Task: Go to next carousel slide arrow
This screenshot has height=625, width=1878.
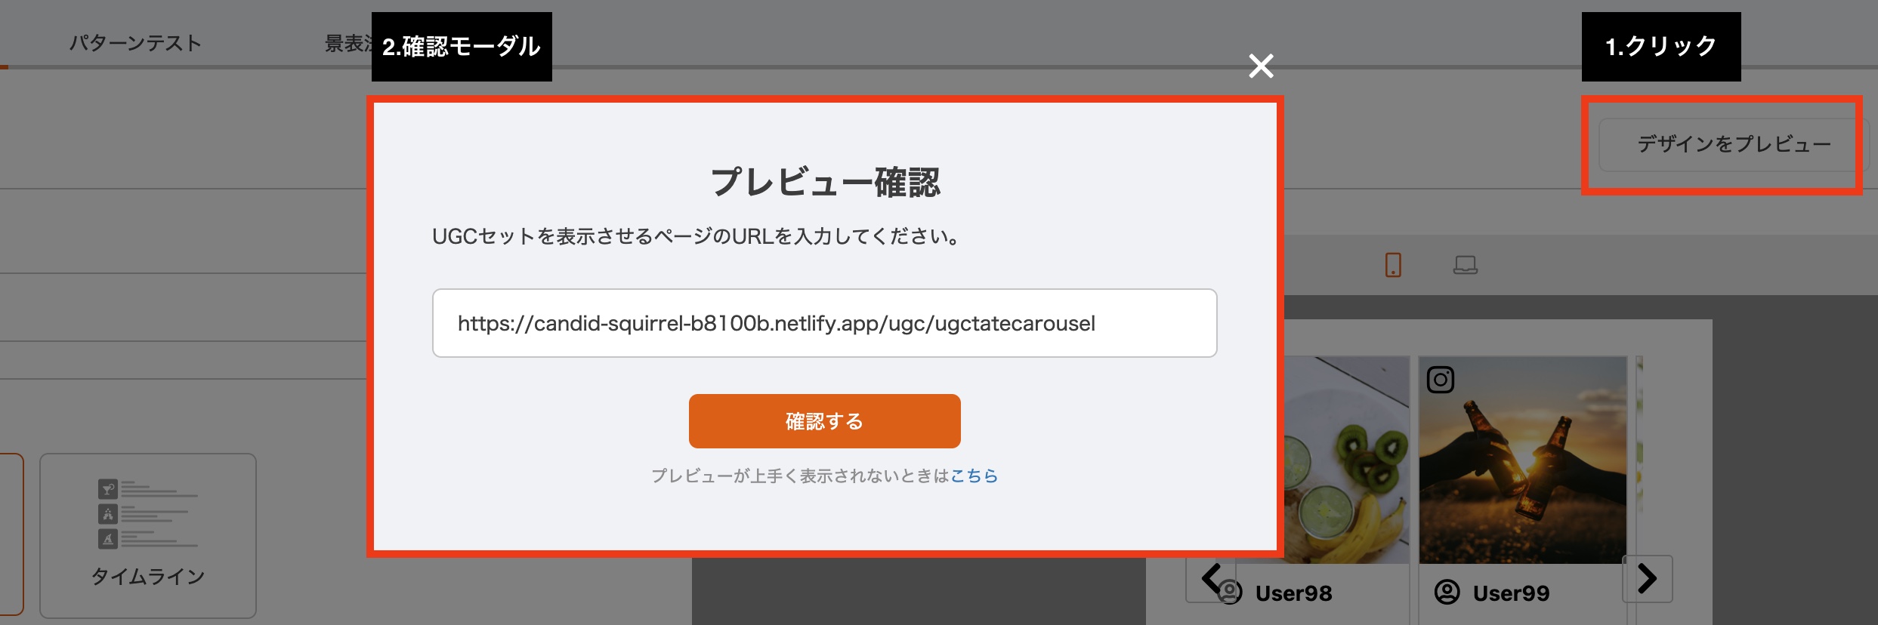Action: point(1648,579)
